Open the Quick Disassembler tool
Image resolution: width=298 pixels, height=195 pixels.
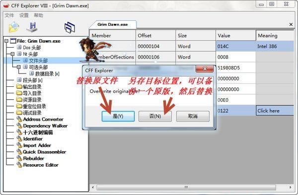[45, 152]
